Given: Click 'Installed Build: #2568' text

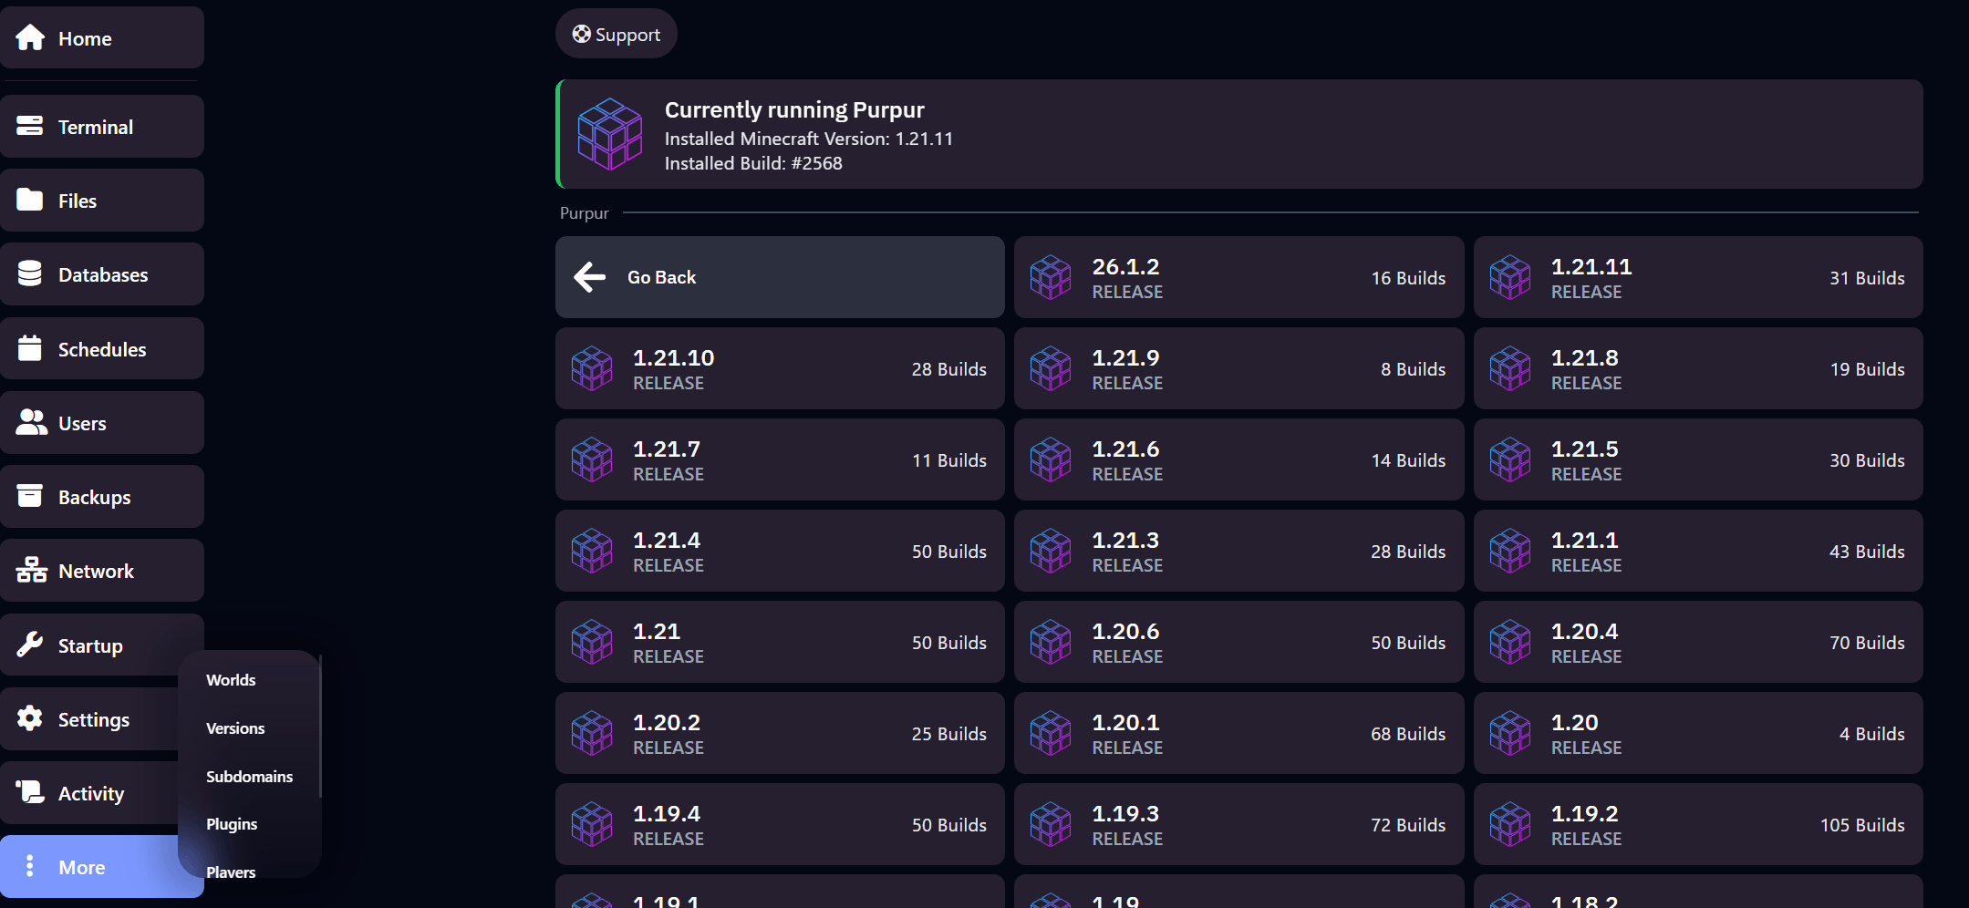Looking at the screenshot, I should tap(753, 163).
